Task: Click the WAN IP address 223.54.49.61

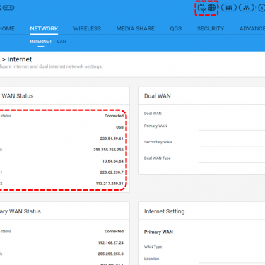Action: 112,139
